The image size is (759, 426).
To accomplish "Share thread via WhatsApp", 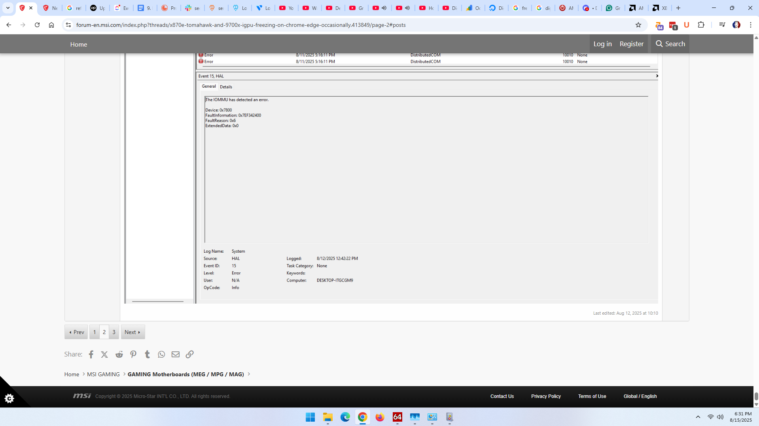I will [161, 355].
